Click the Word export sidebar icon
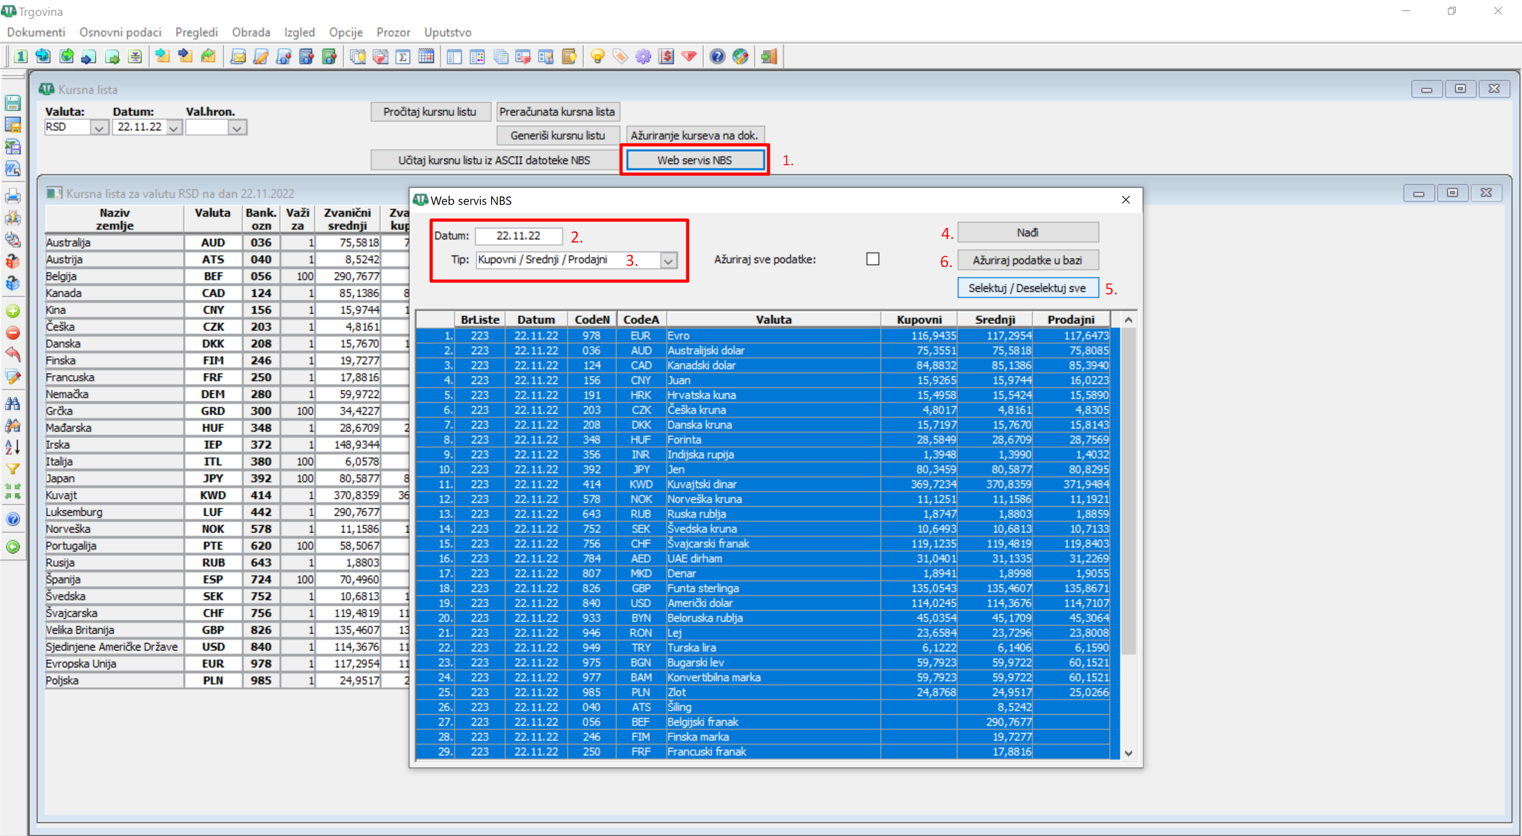 tap(13, 169)
